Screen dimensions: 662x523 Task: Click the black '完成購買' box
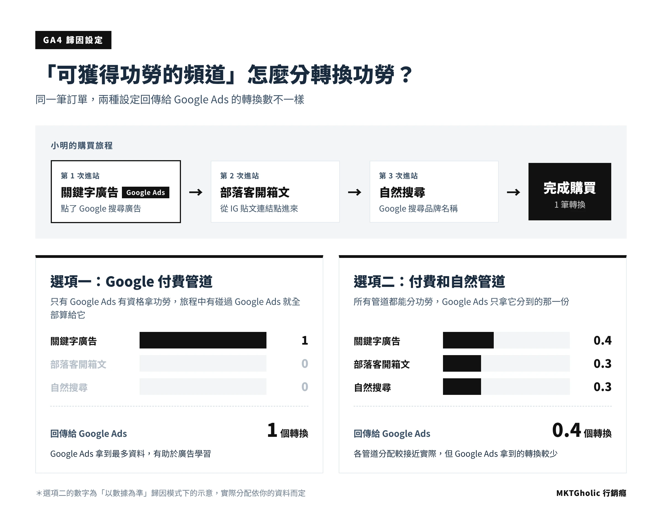(x=570, y=192)
